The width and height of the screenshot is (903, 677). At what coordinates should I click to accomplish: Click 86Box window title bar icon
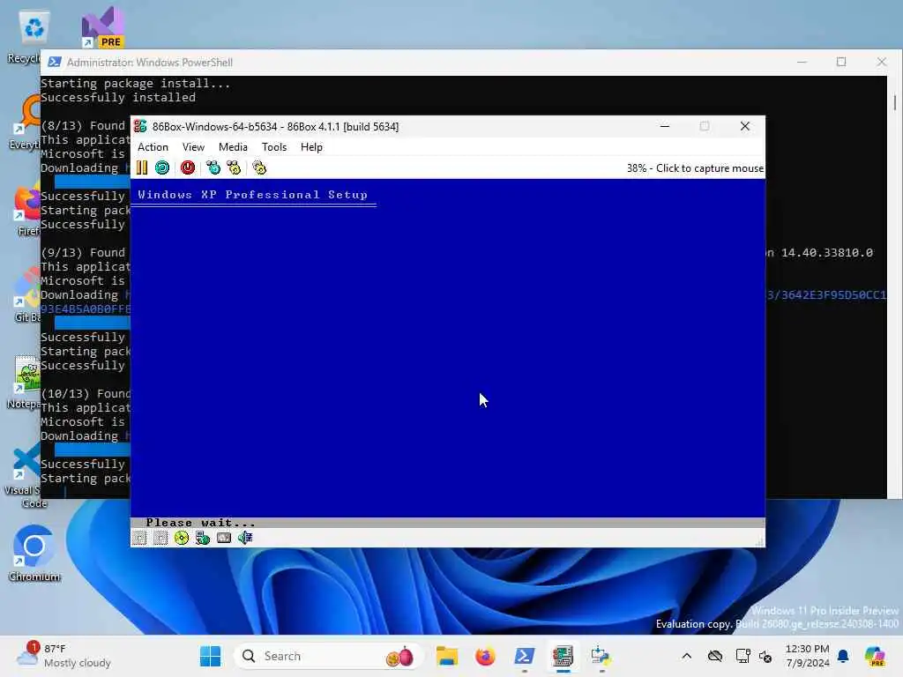pos(140,126)
